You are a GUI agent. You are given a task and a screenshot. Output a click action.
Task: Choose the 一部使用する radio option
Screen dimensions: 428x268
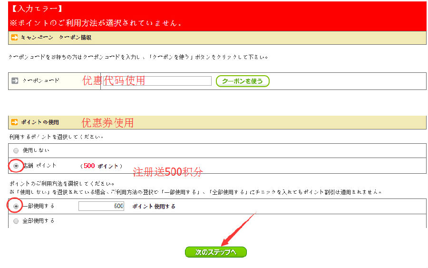coord(16,206)
